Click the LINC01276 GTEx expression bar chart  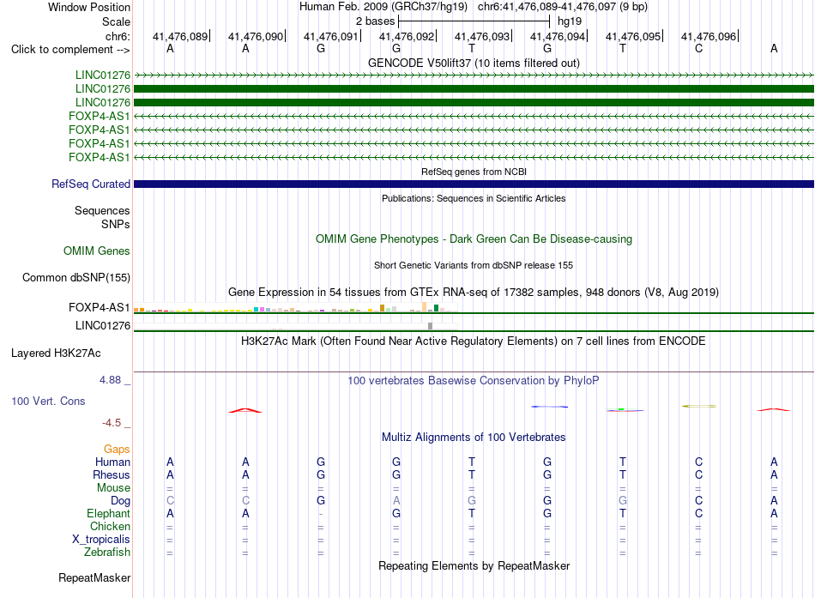[x=295, y=325]
